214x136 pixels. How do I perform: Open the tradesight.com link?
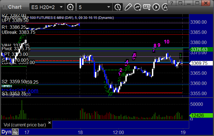pos(20,91)
